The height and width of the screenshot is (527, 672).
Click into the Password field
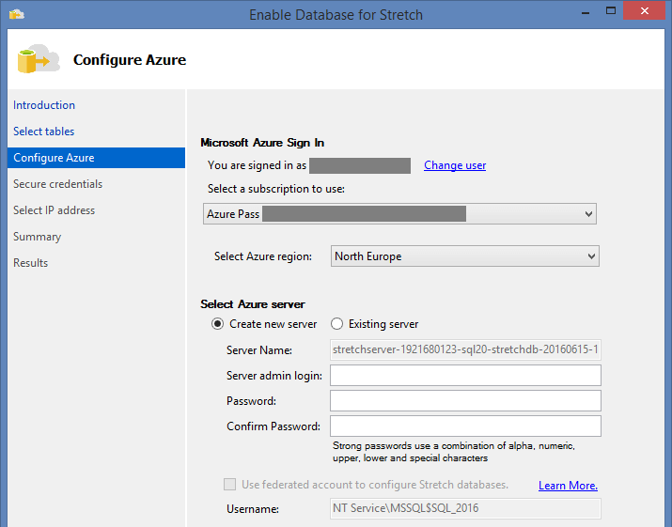click(x=465, y=401)
